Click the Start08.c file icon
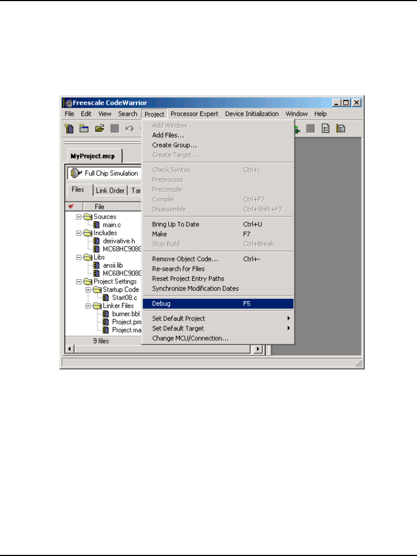 (106, 297)
